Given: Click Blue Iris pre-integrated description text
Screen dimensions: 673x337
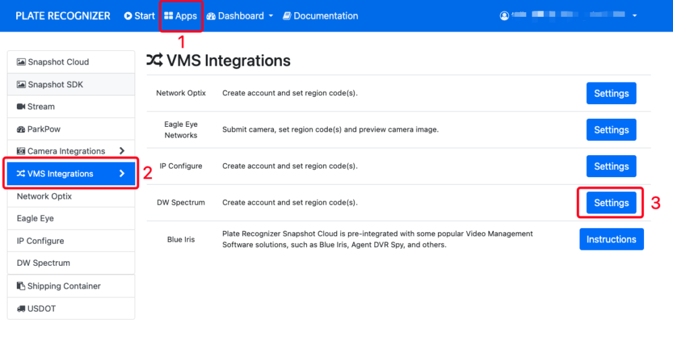Looking at the screenshot, I should [378, 240].
